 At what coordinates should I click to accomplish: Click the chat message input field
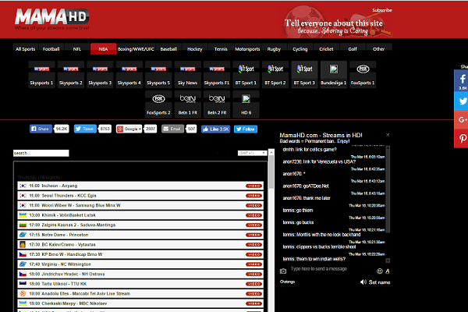331,269
